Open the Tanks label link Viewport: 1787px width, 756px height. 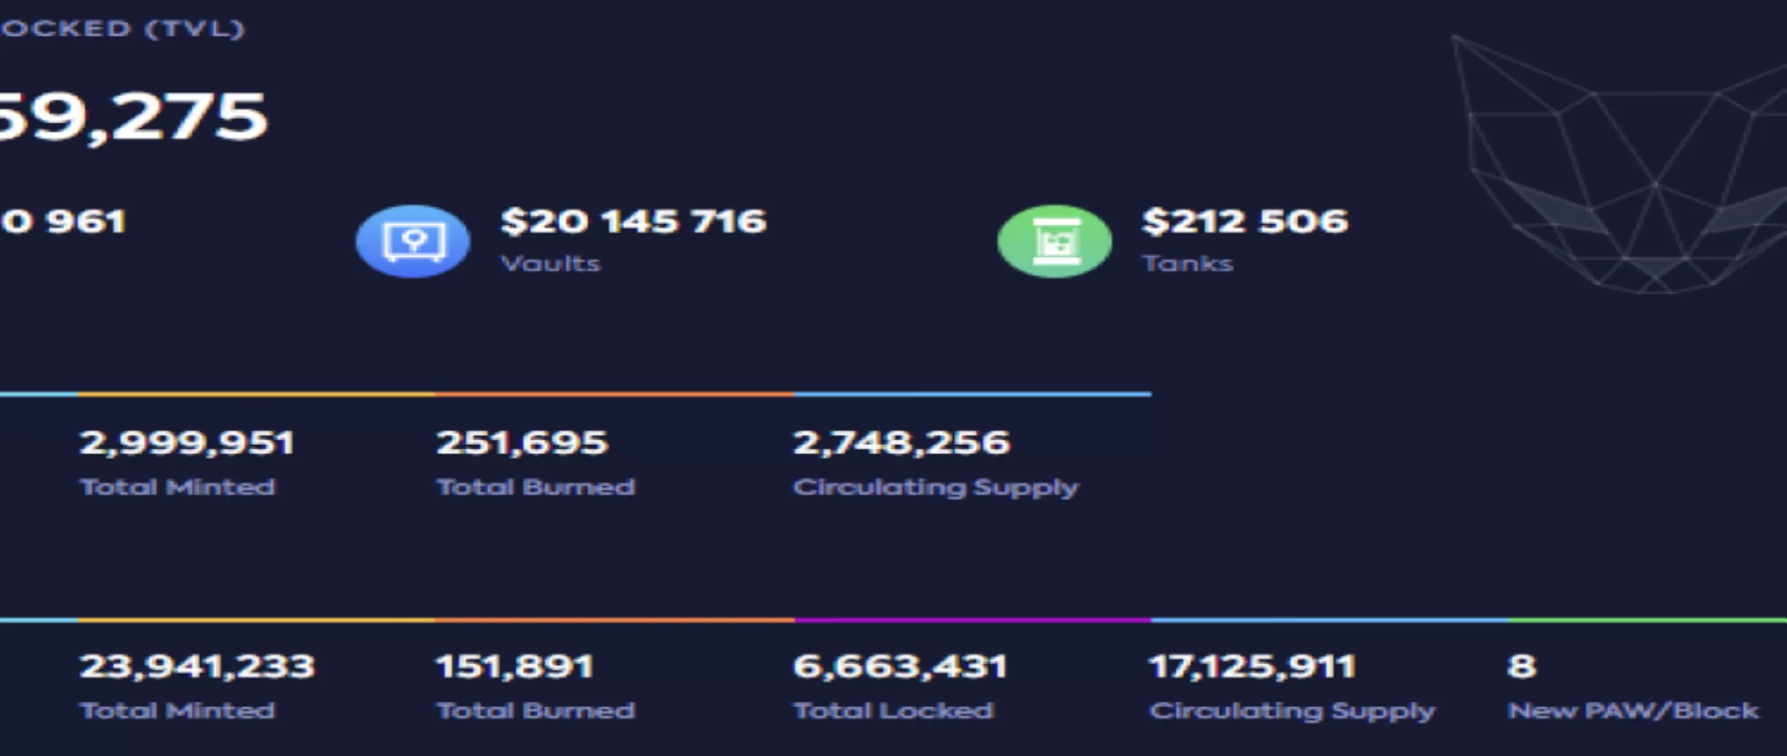1188,263
